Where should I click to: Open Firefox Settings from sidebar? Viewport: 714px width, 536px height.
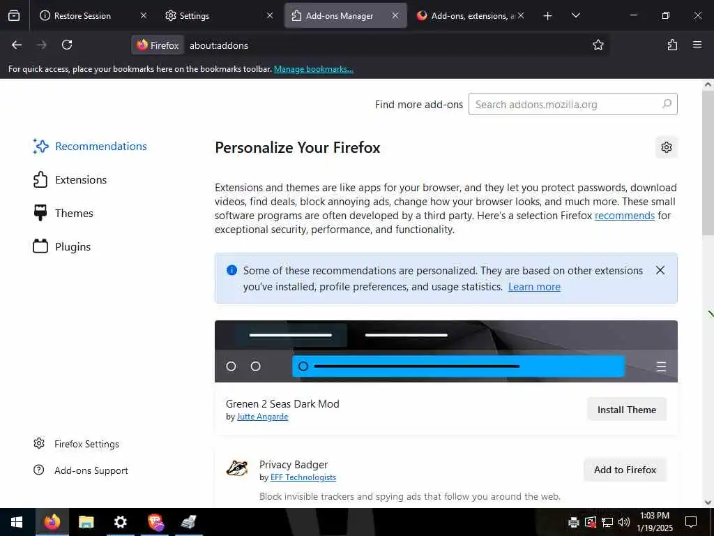pyautogui.click(x=77, y=443)
